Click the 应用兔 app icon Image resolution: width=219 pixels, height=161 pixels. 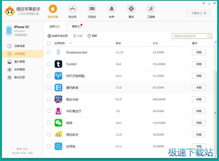[x=58, y=146]
